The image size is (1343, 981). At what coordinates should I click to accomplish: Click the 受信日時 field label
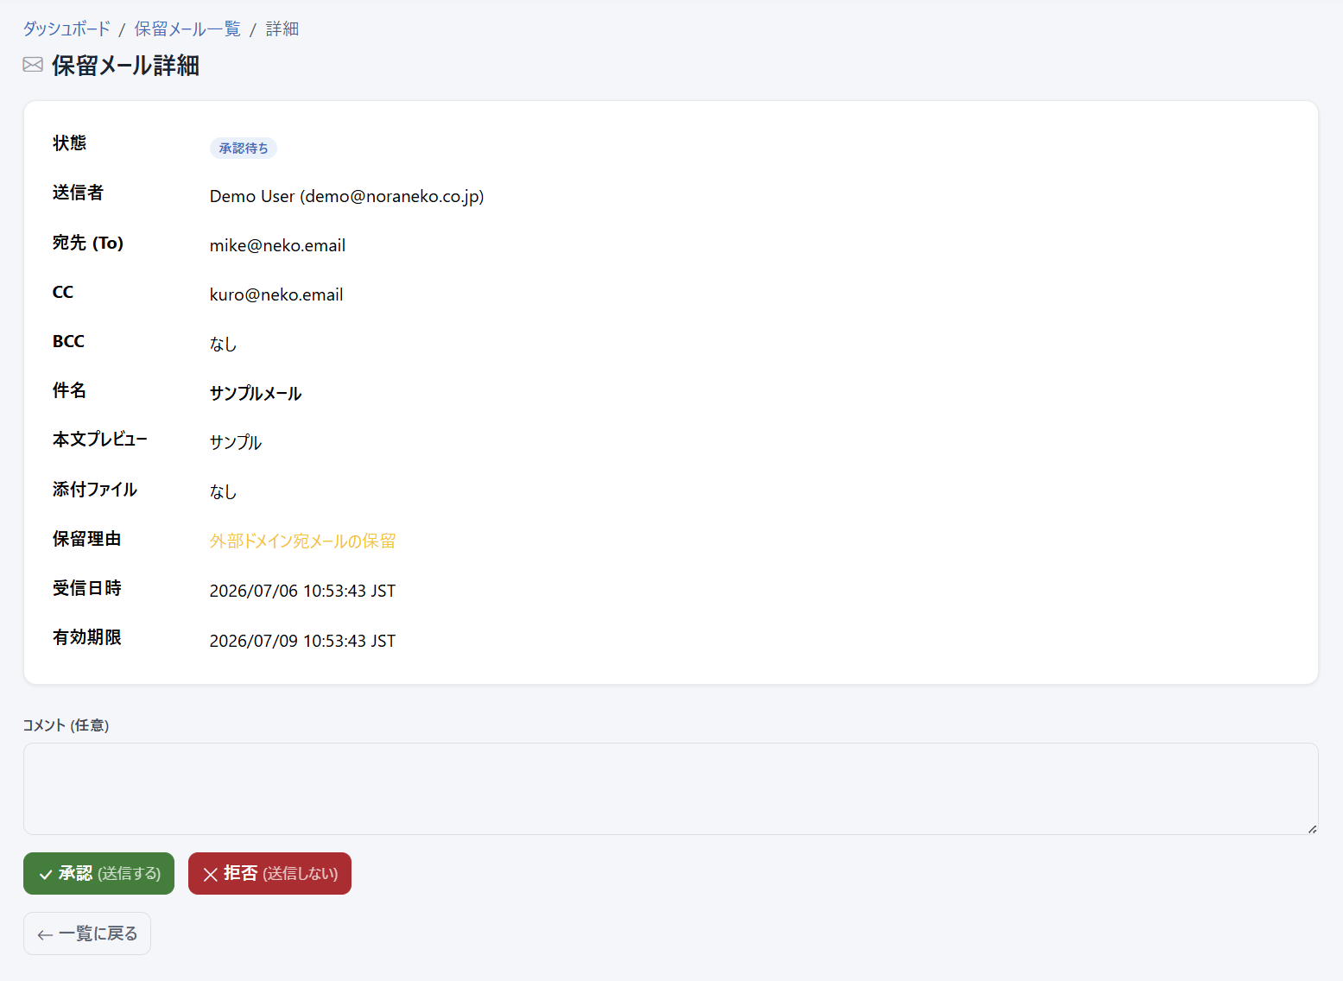click(x=86, y=588)
